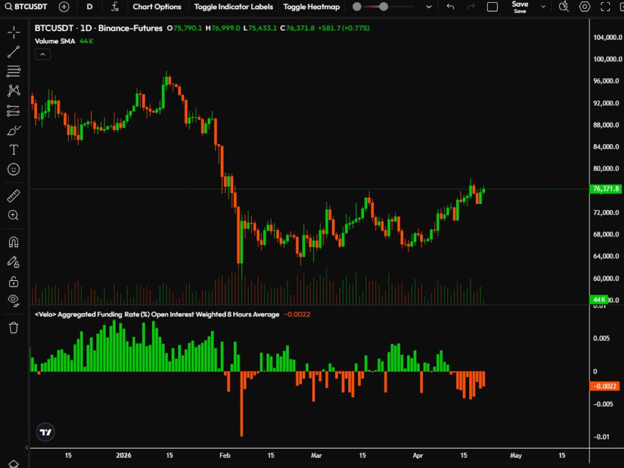Activate the zoom in tool
624x468 pixels.
coord(14,215)
